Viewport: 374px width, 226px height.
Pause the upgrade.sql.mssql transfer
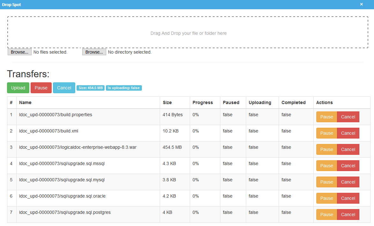tap(326, 166)
